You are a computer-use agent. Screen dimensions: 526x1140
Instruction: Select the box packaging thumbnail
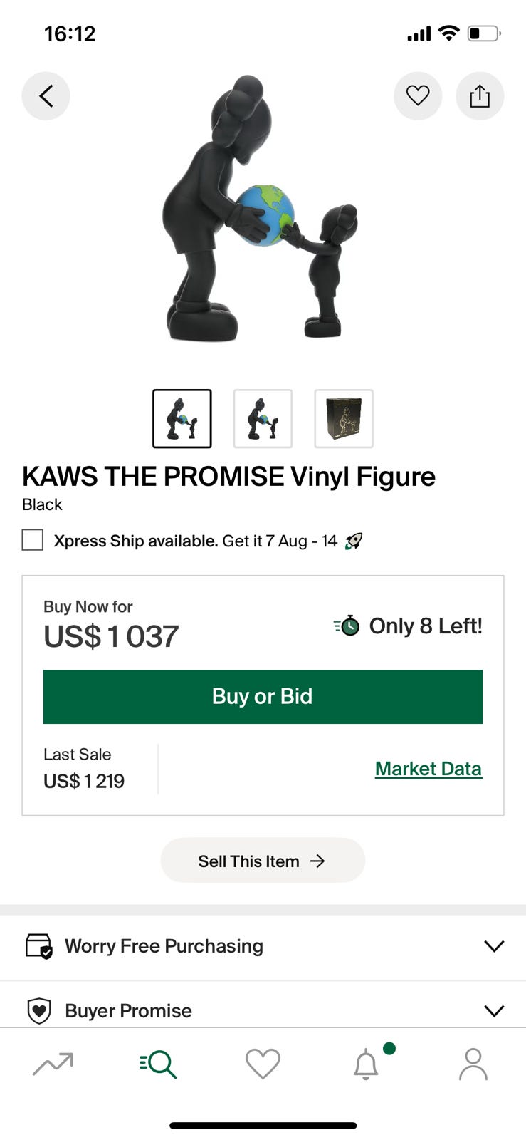(x=344, y=419)
